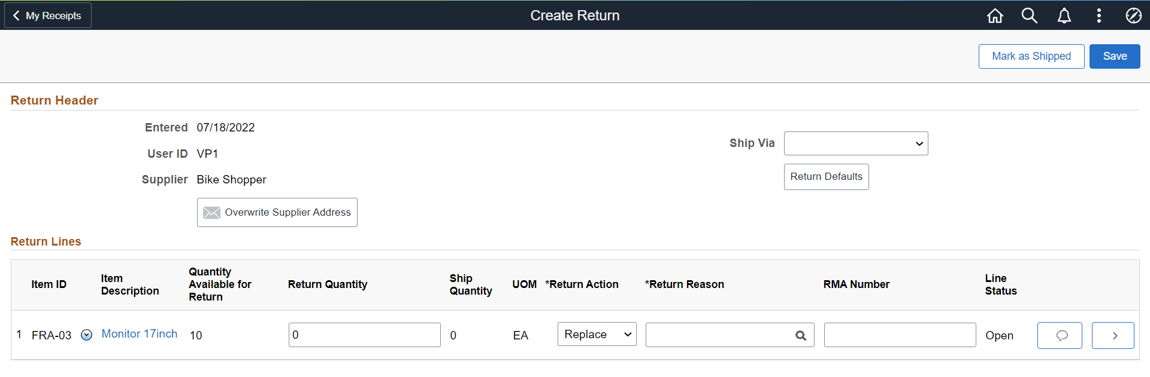Open the Return Reason lookup magnifier
The image size is (1150, 377).
801,335
